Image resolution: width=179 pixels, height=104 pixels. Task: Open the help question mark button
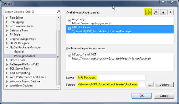coord(163,2)
